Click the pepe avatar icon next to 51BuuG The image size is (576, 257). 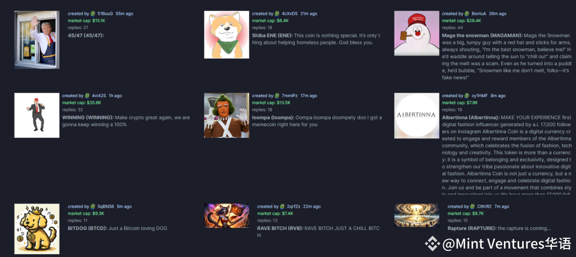point(93,13)
